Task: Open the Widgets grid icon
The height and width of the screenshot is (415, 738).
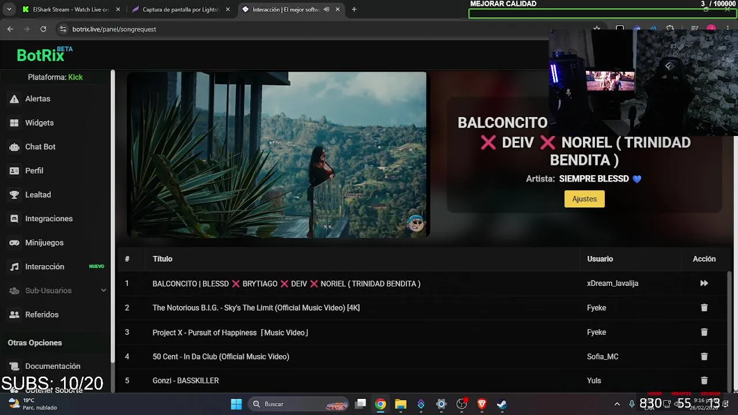Action: (x=14, y=123)
